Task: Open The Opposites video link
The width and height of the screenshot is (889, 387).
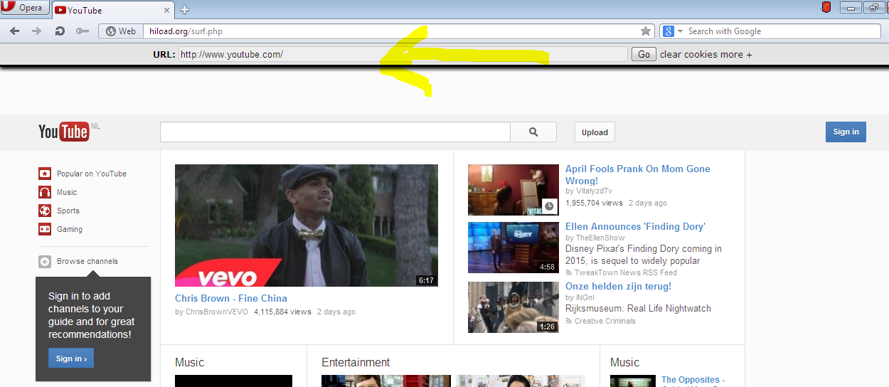Action: click(x=693, y=380)
